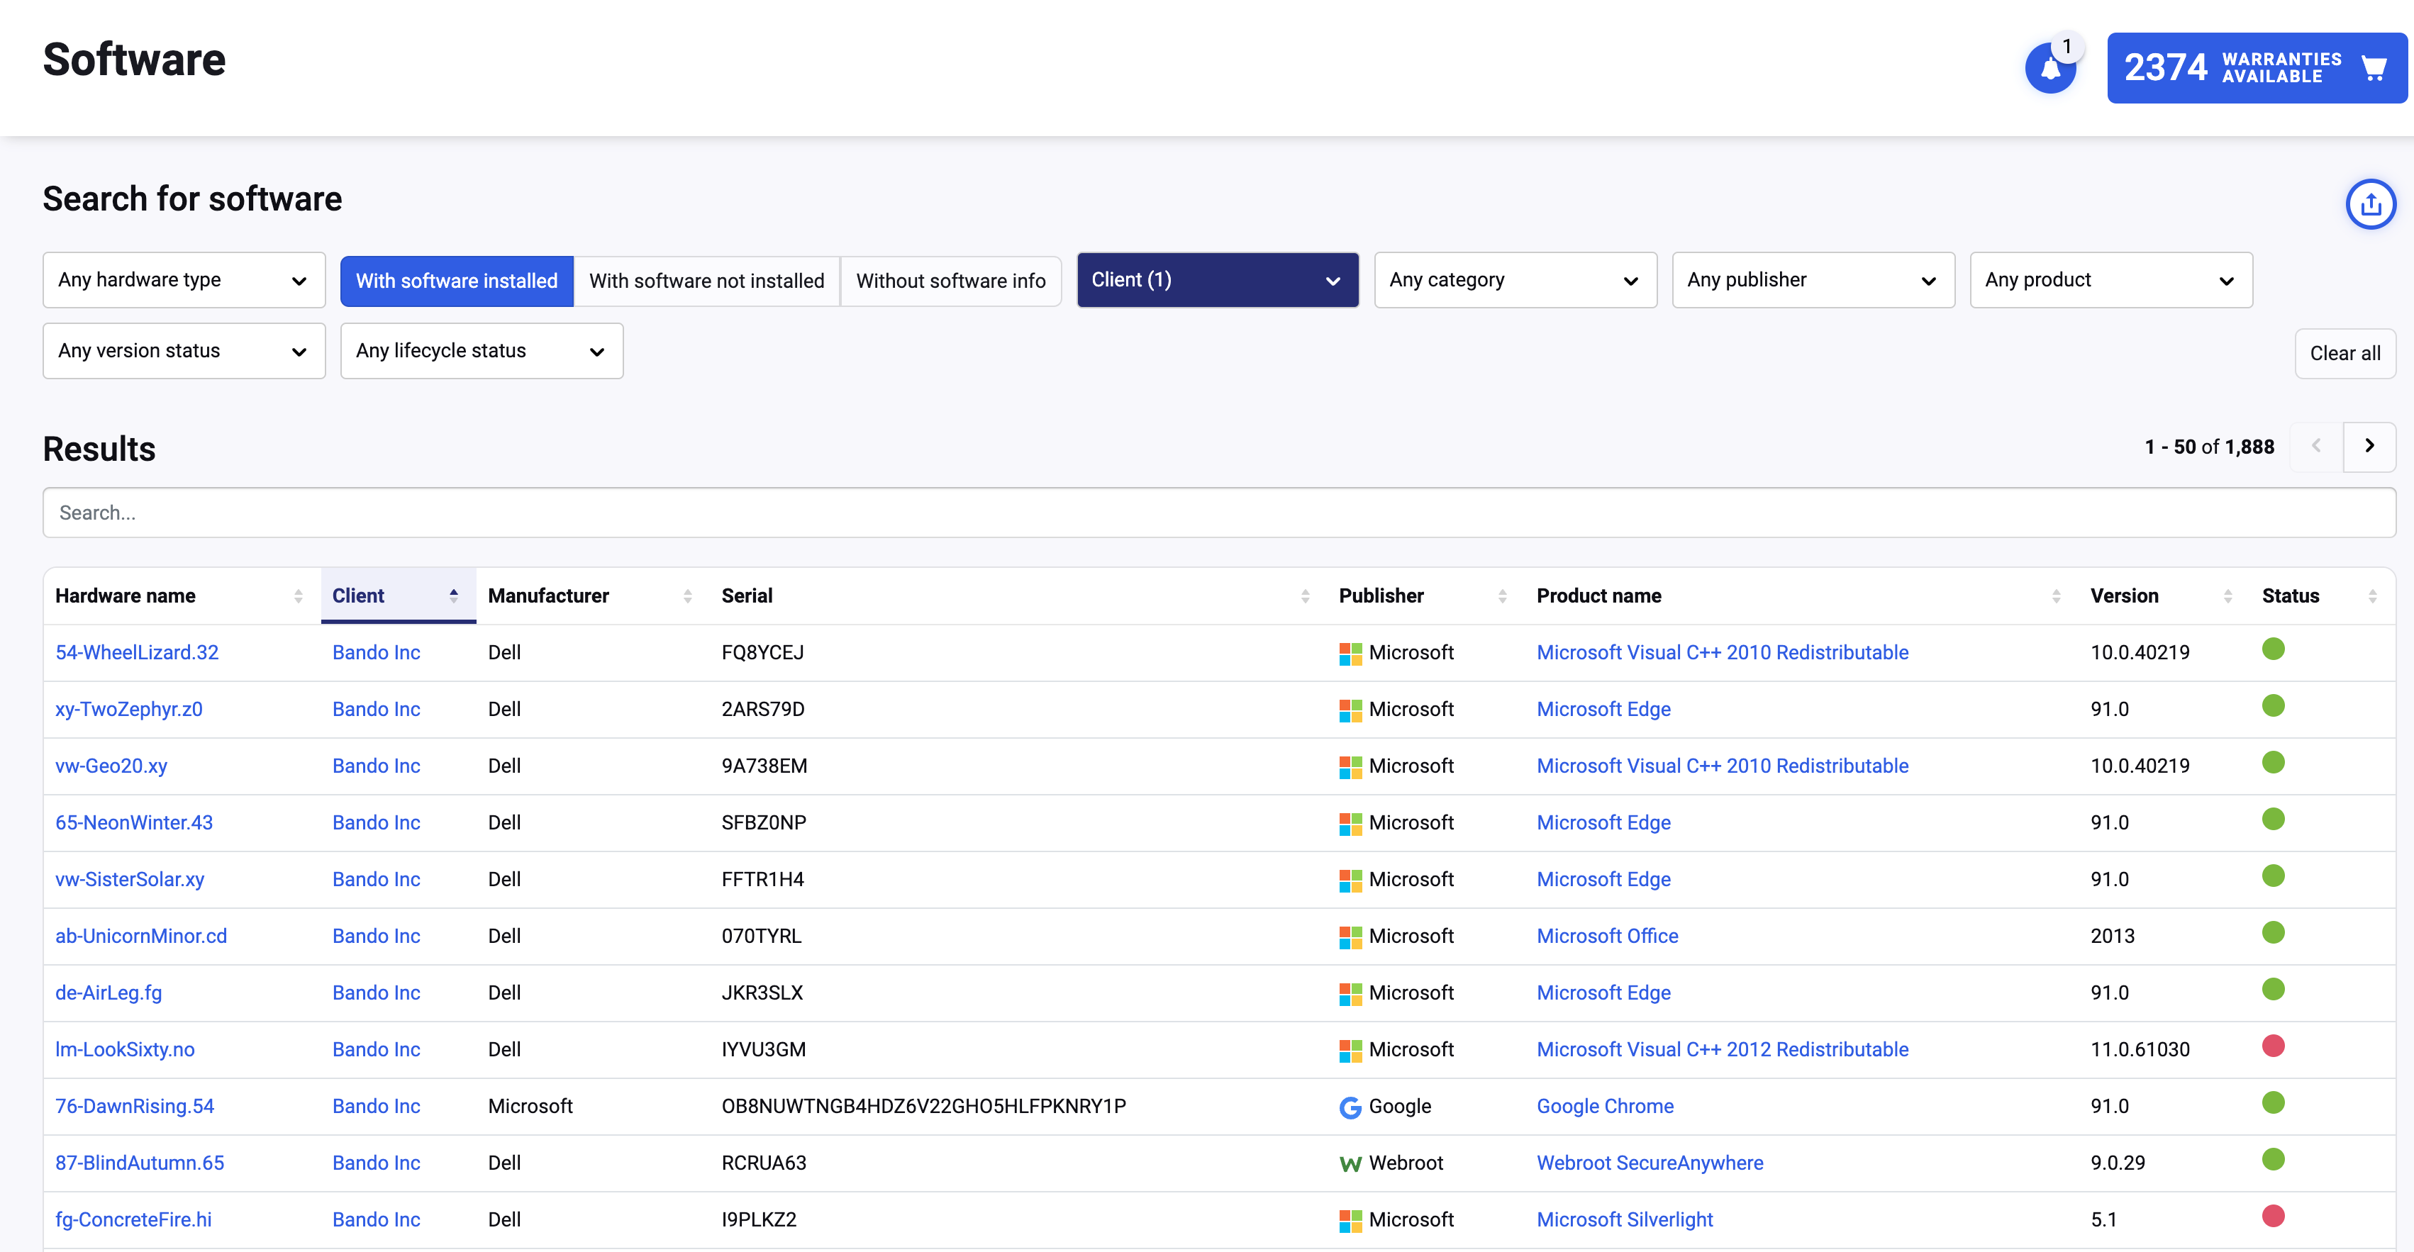Click the 2374 Warranties Available button

(x=2257, y=67)
